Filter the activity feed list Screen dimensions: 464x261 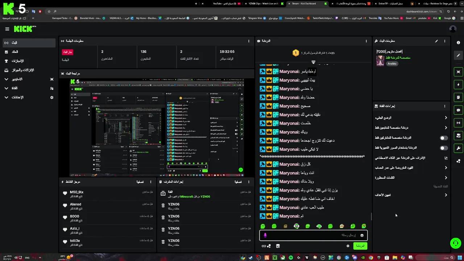[140, 182]
